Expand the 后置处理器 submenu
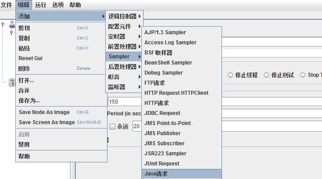 point(124,67)
